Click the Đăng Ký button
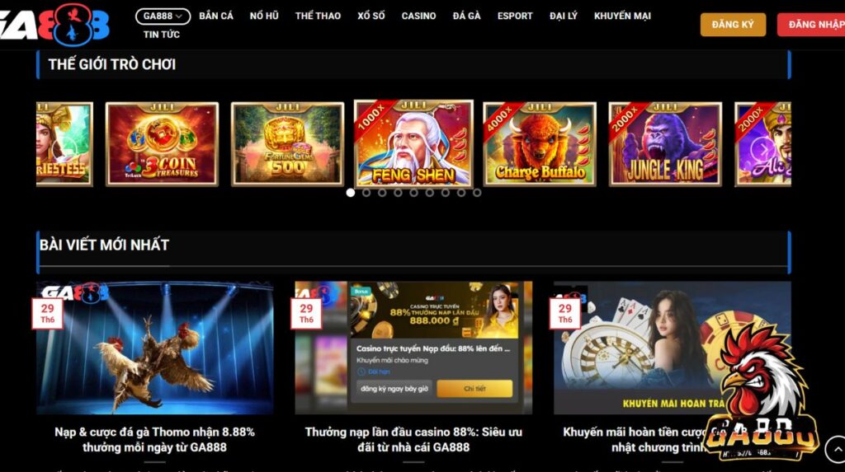The width and height of the screenshot is (845, 472). click(733, 25)
